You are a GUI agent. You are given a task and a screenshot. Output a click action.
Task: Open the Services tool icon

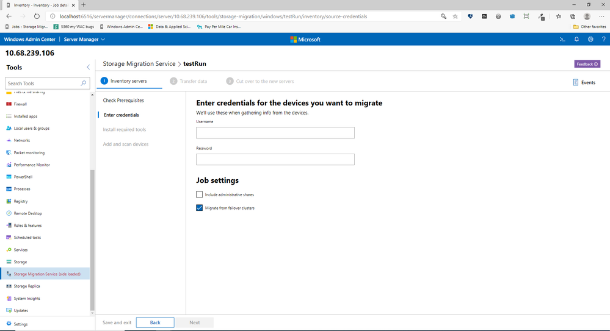point(9,250)
